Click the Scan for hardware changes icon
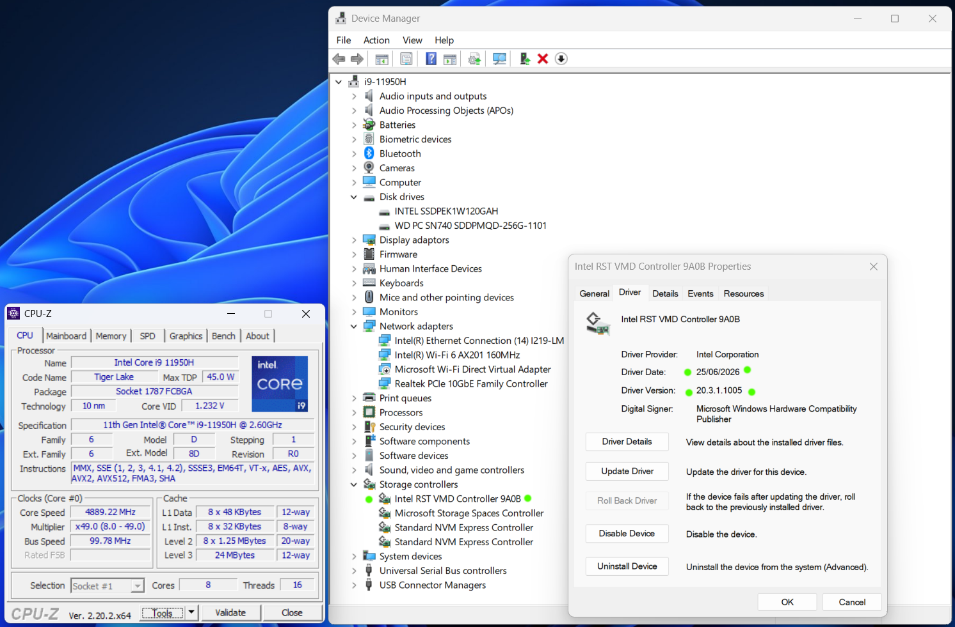This screenshot has width=955, height=627. (499, 59)
